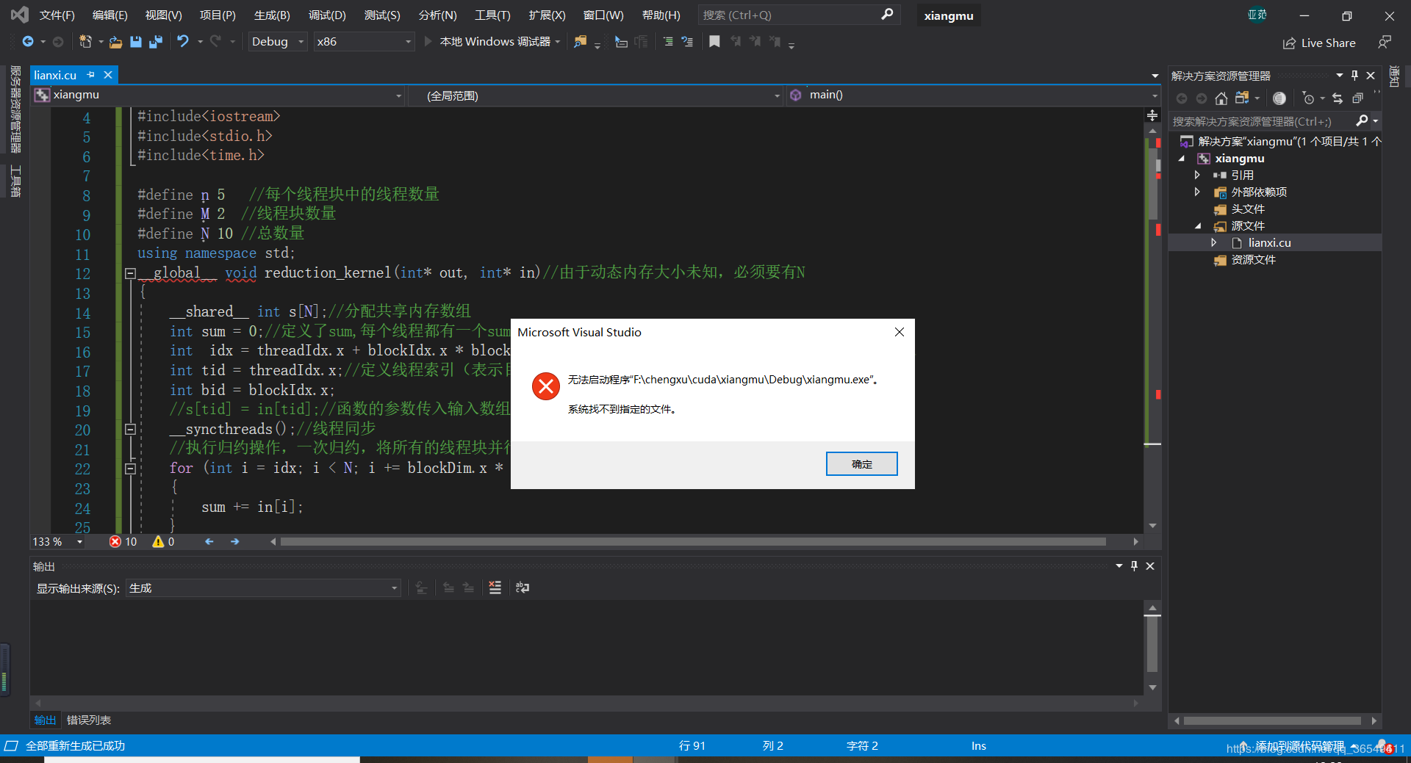Click 添加到源代码管理 in status bar
This screenshot has height=763, width=1411.
pos(1299,746)
